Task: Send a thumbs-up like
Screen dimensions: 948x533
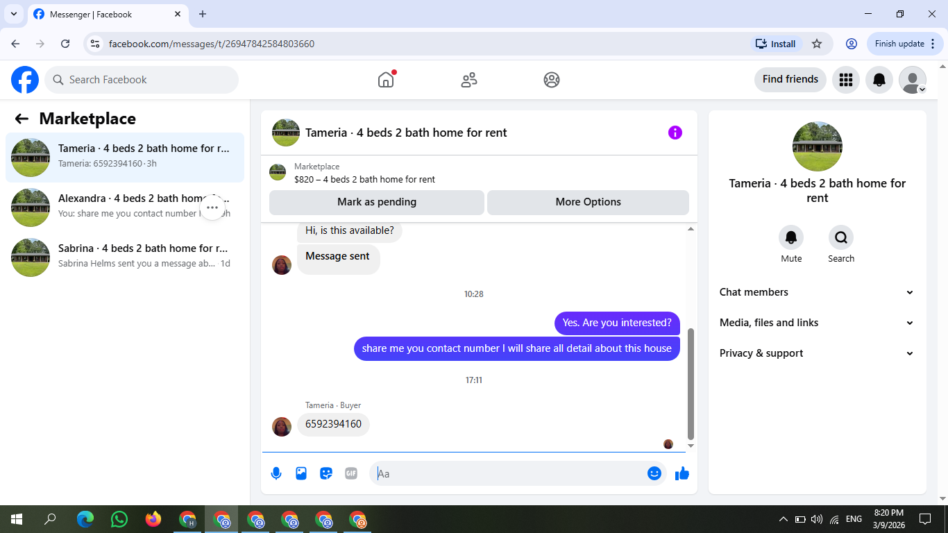Action: [x=682, y=473]
